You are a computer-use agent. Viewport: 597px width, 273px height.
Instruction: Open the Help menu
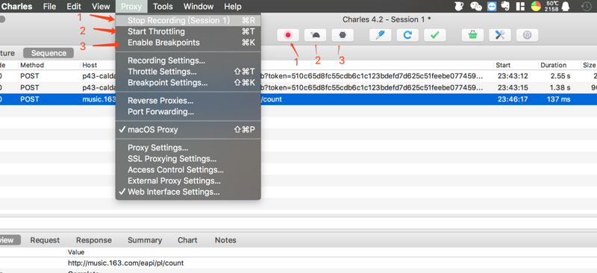[233, 7]
